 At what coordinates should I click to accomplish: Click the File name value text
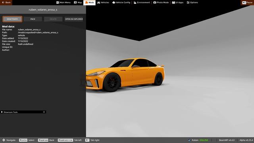(29, 30)
